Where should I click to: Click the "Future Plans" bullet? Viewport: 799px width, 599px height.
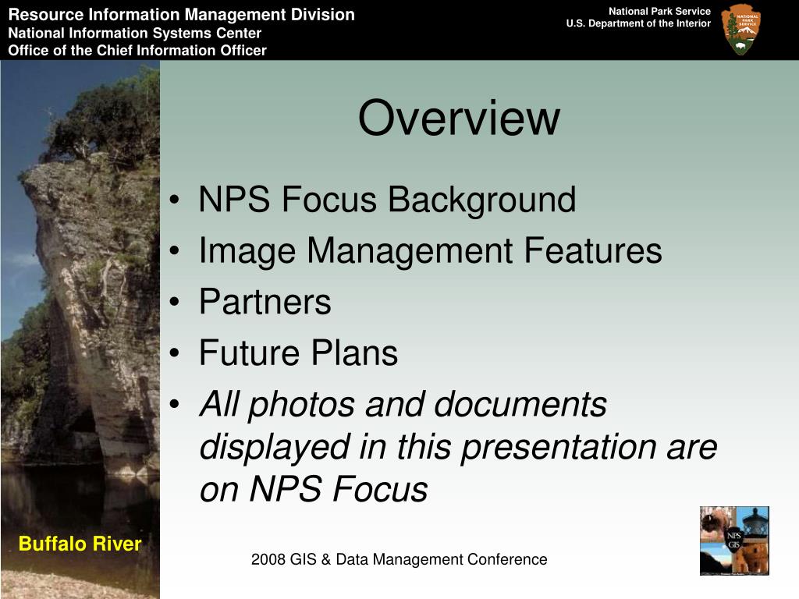click(x=298, y=353)
